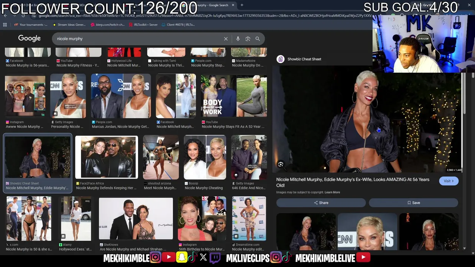This screenshot has height=267, width=475.
Task: Visit the source page via Visit button
Action: pyautogui.click(x=449, y=181)
